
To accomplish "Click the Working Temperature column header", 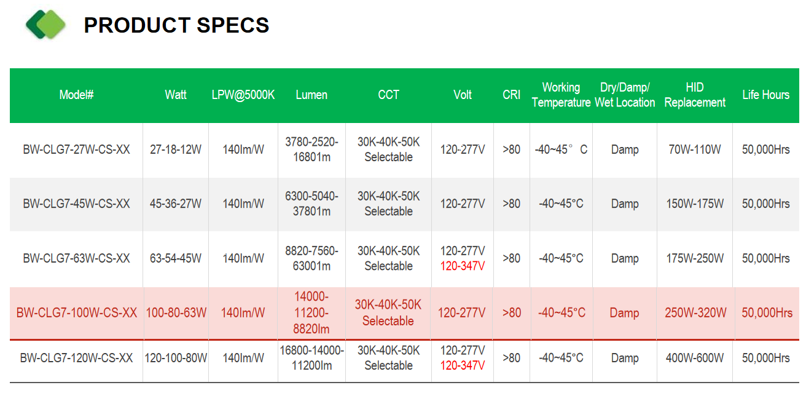I will (561, 95).
